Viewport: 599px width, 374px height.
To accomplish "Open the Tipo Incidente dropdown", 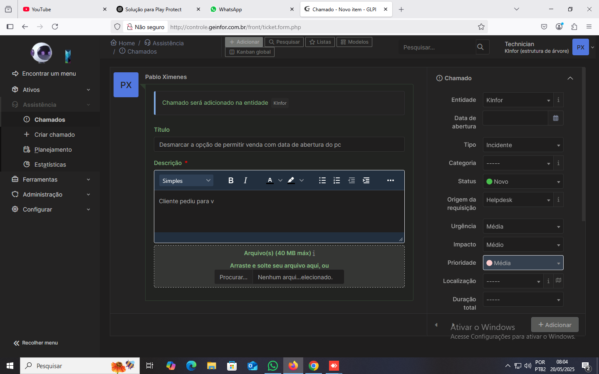I will 523,145.
